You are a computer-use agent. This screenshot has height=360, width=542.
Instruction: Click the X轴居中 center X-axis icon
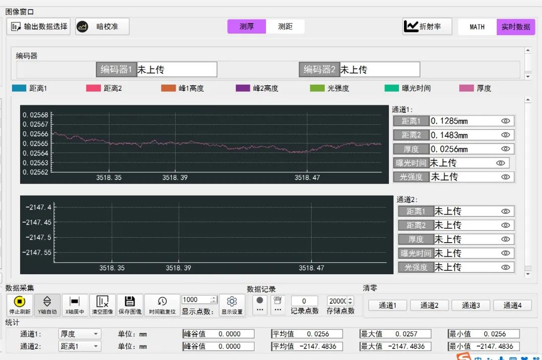coord(75,305)
